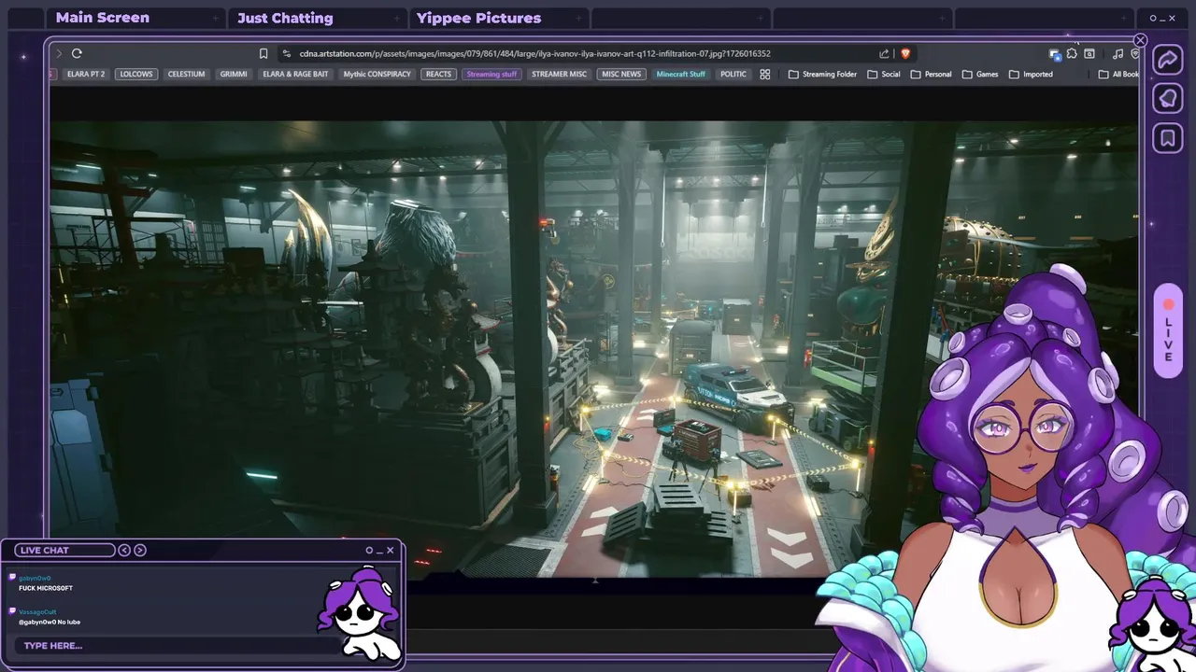Click the LIVE CHAT title pill

[64, 550]
